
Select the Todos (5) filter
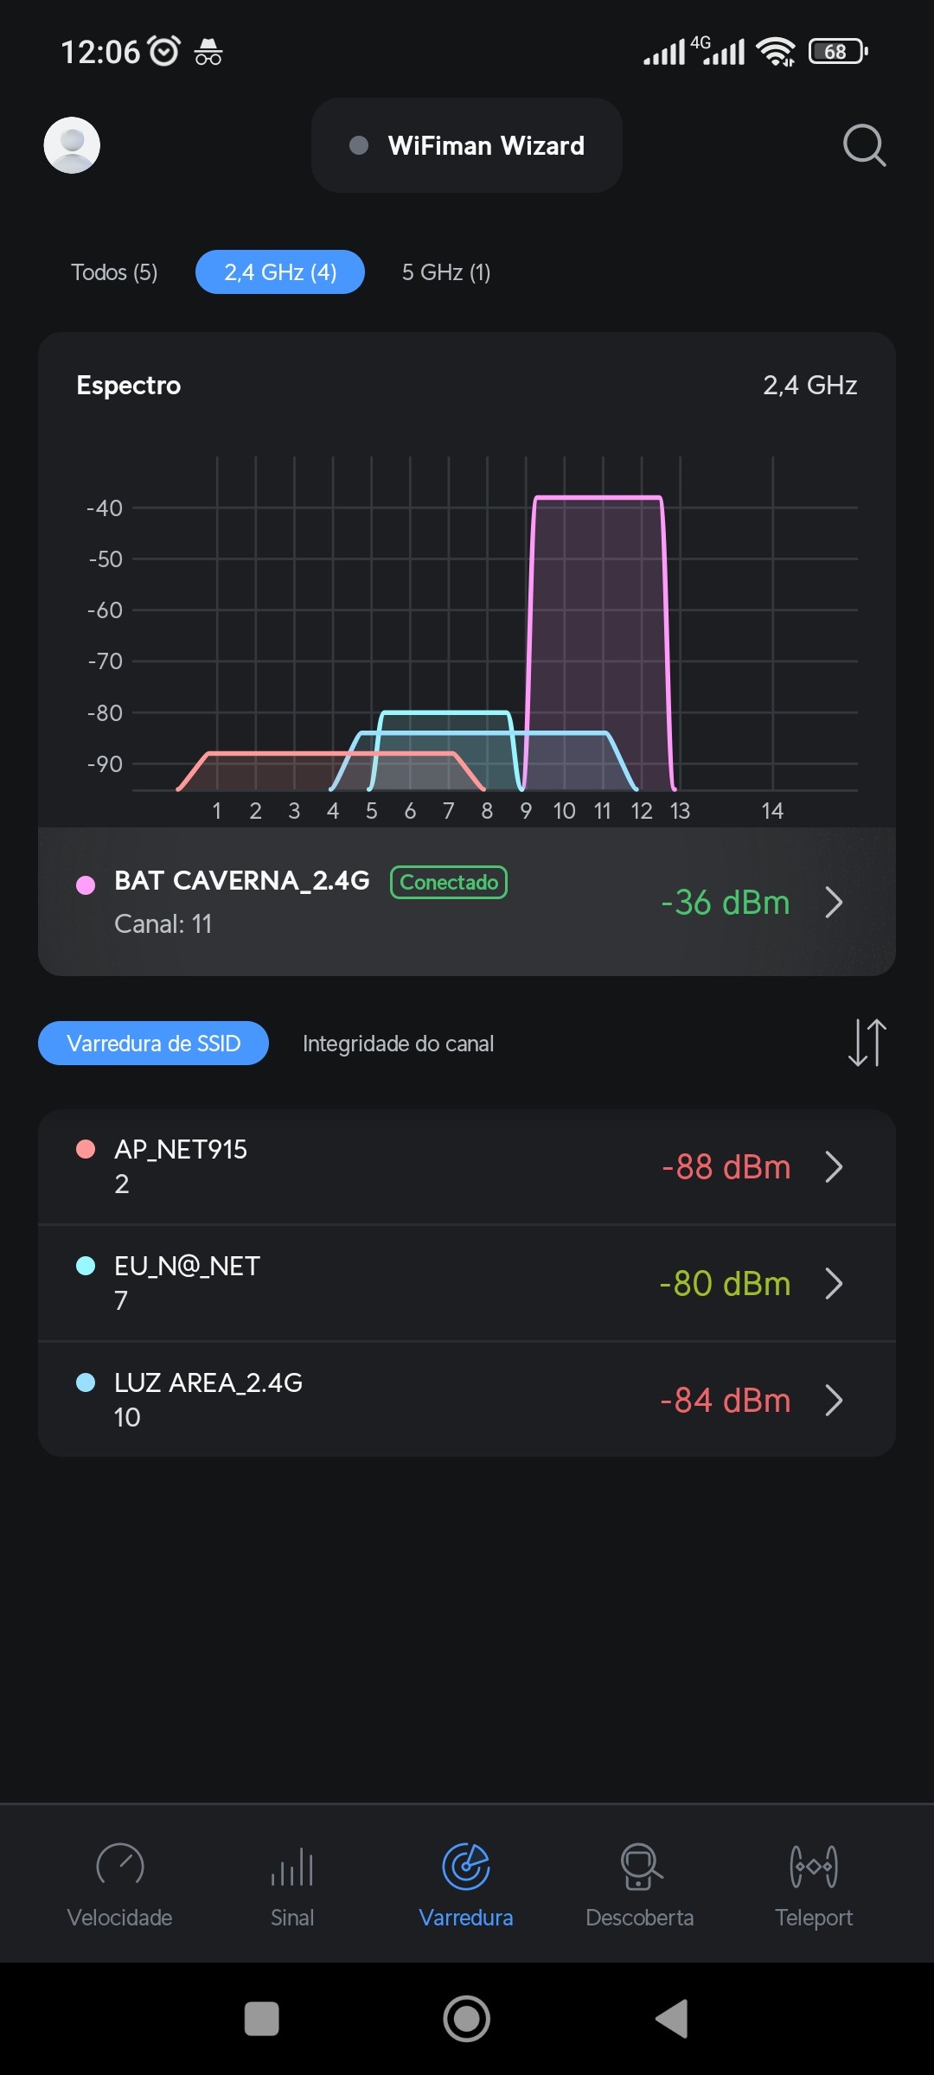[x=114, y=272]
